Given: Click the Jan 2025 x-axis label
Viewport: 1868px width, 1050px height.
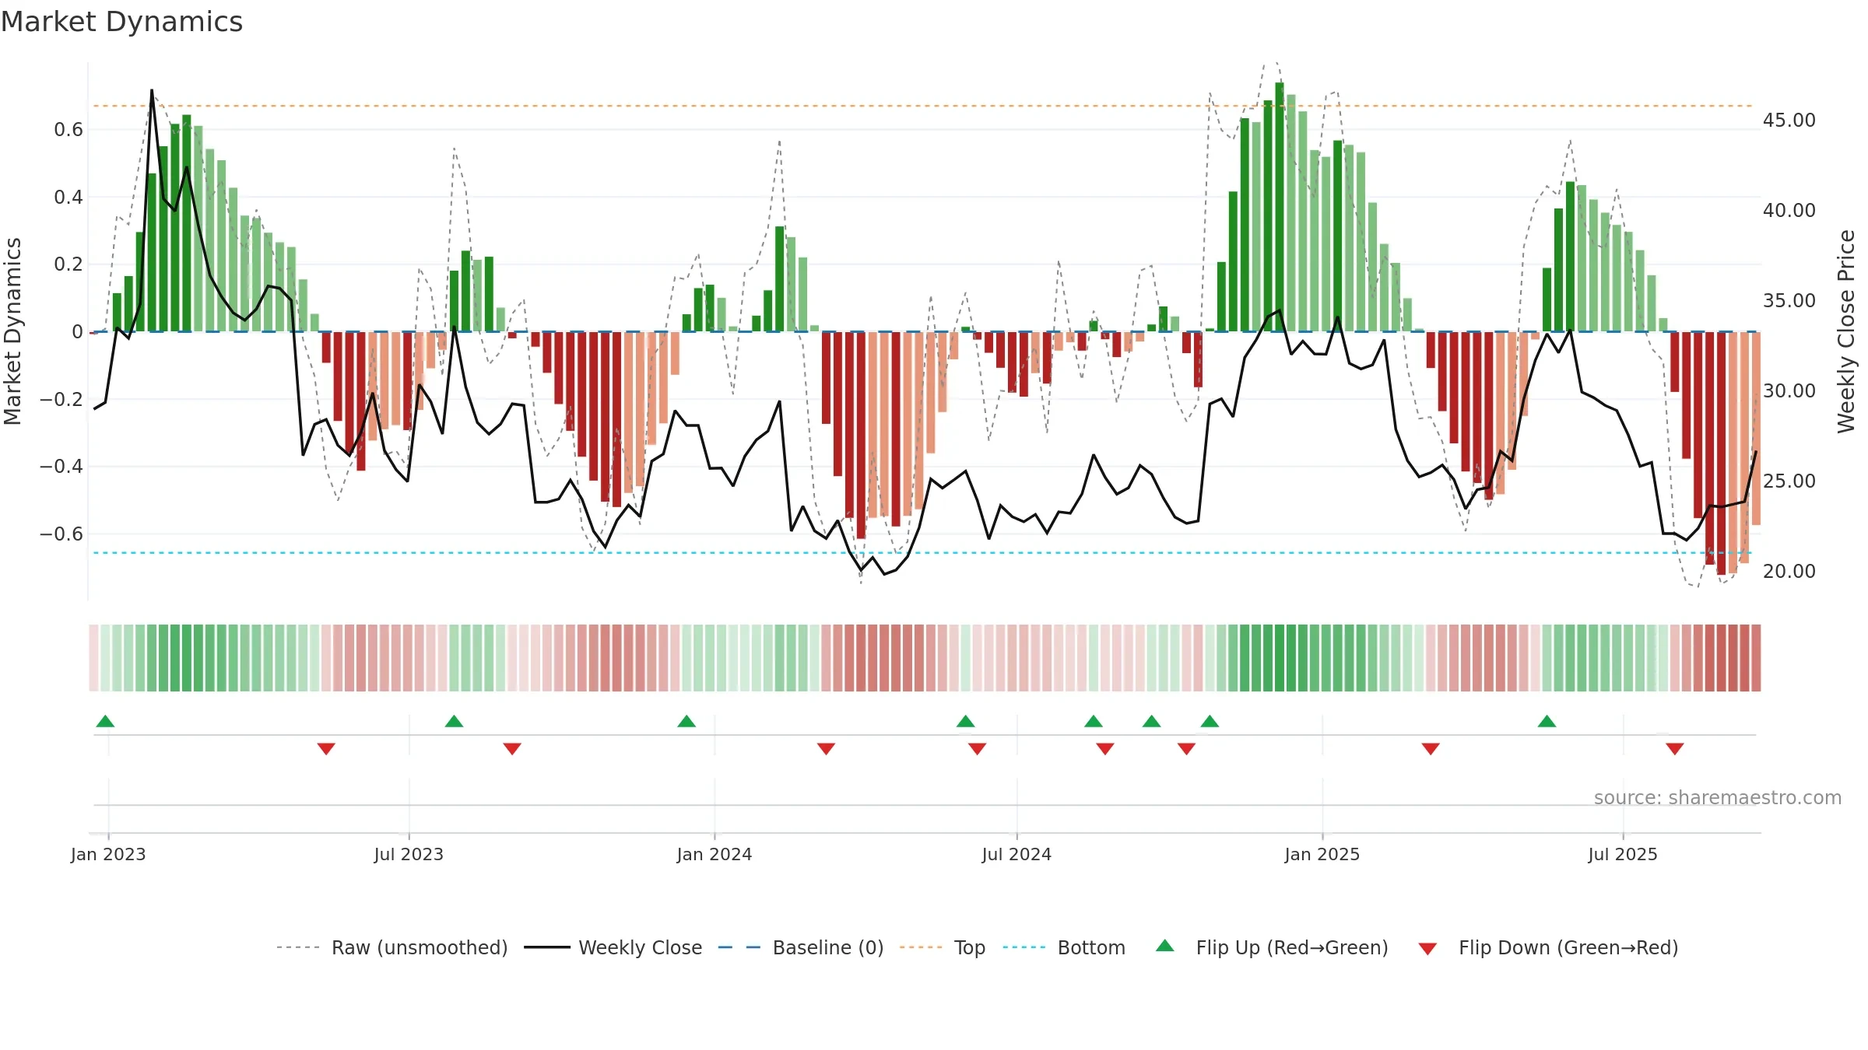Looking at the screenshot, I should (x=1322, y=854).
